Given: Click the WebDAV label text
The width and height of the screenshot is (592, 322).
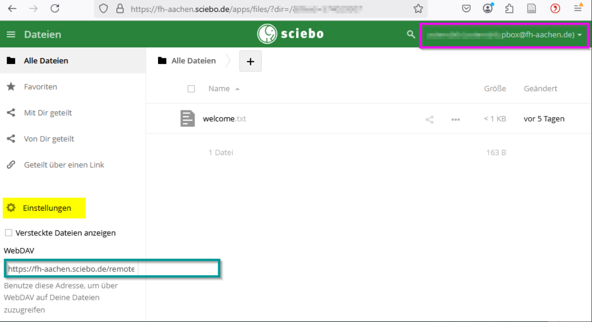Looking at the screenshot, I should tap(19, 250).
